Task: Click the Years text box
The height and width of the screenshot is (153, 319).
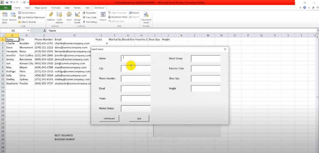Action: point(136,98)
